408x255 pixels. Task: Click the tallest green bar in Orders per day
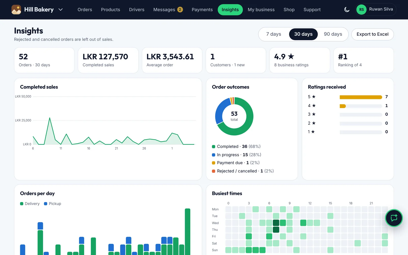pos(188,232)
